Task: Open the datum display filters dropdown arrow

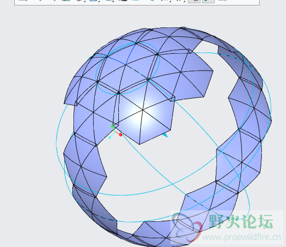Action: pyautogui.click(x=170, y=2)
